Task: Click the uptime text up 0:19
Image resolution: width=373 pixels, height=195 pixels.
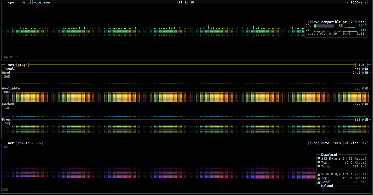Action: pyautogui.click(x=11, y=57)
